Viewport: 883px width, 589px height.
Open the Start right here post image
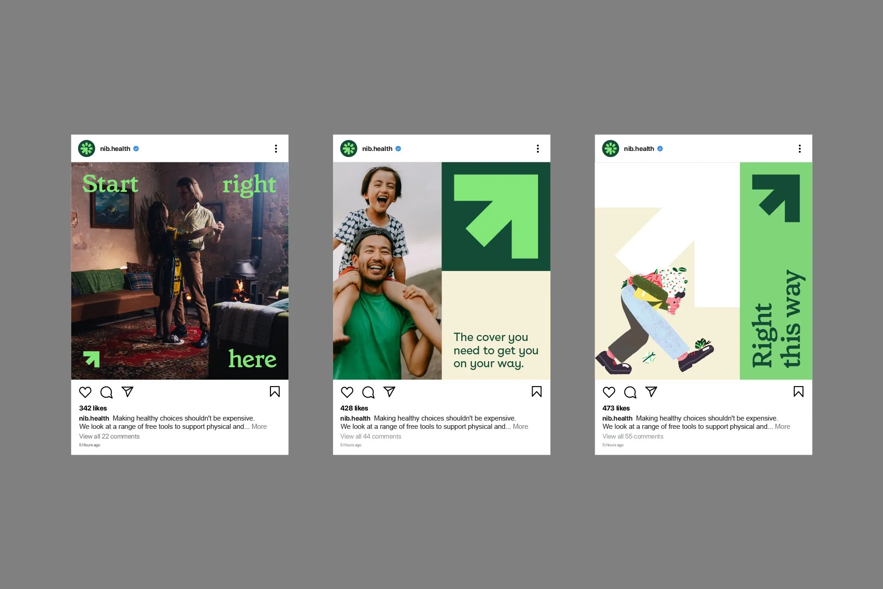coord(180,271)
